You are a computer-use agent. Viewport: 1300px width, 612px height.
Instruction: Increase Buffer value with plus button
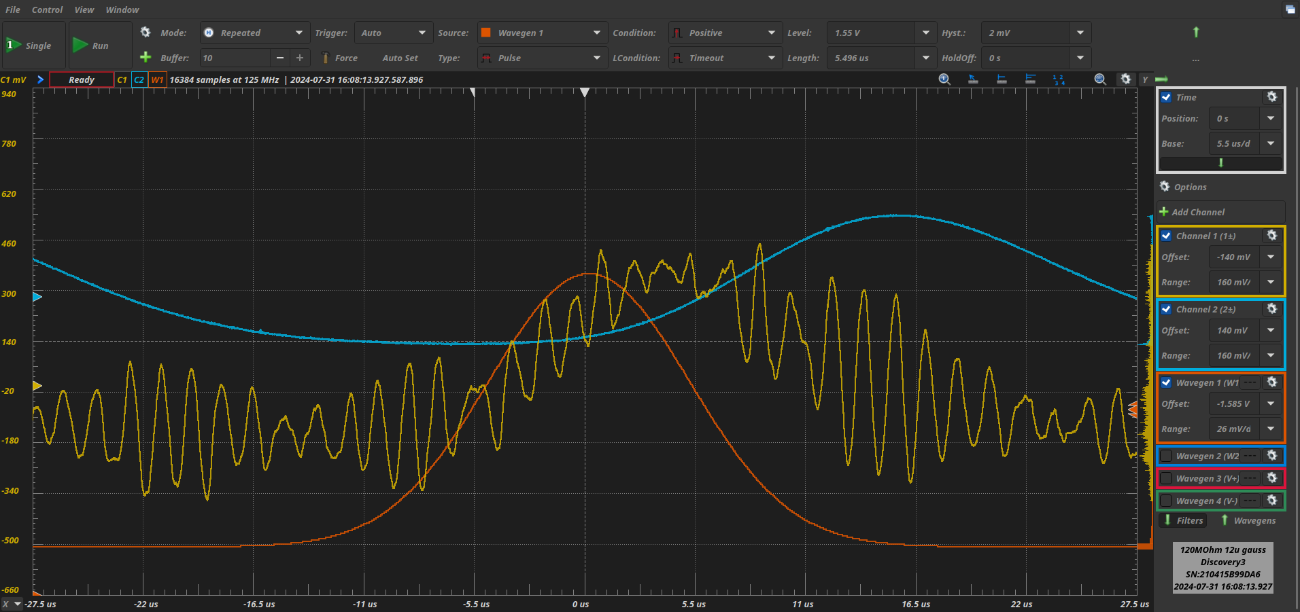tap(300, 58)
